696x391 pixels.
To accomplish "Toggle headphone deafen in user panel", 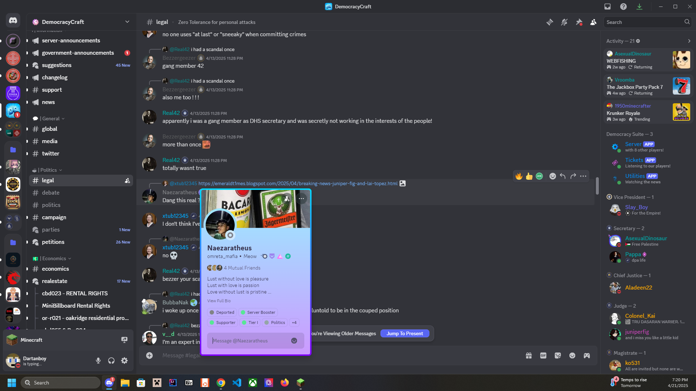I will [111, 361].
